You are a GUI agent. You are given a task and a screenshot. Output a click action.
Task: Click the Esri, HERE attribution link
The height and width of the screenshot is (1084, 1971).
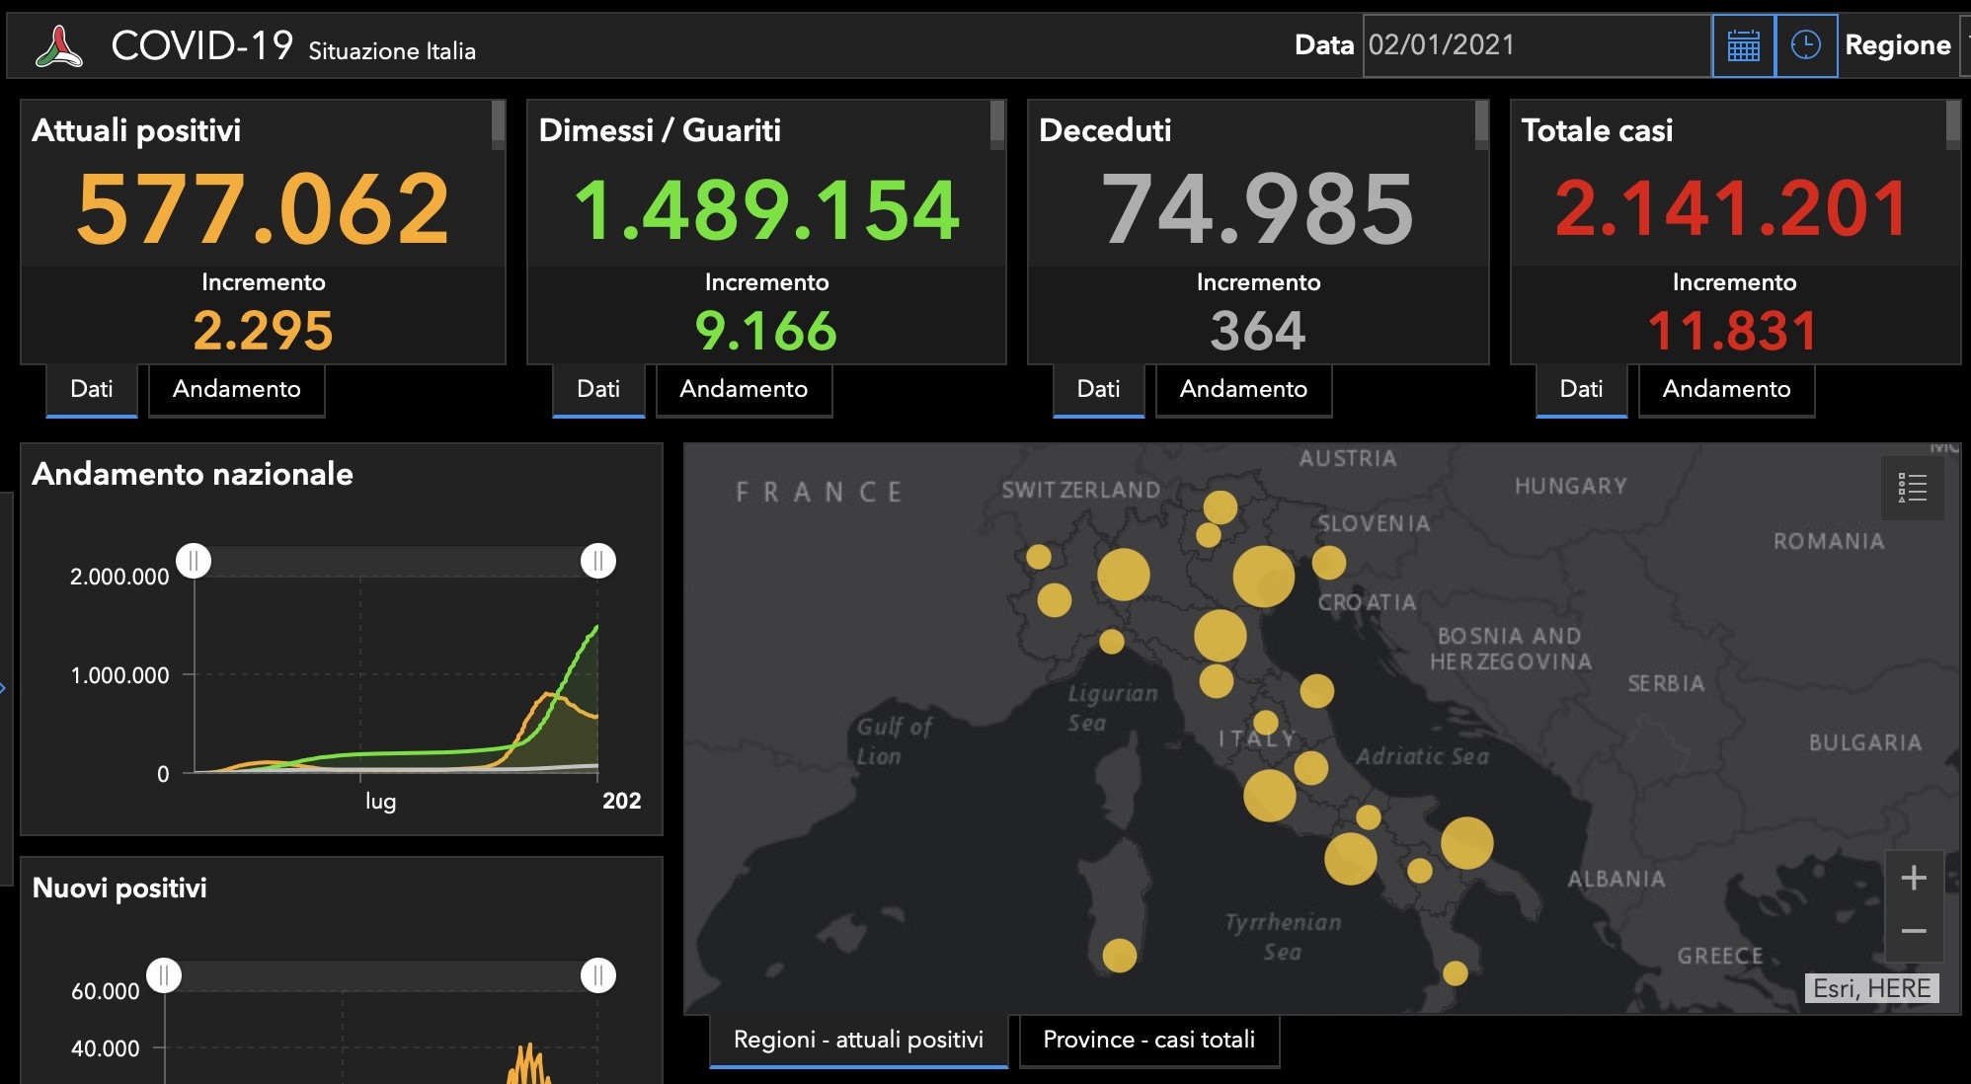[x=1871, y=988]
